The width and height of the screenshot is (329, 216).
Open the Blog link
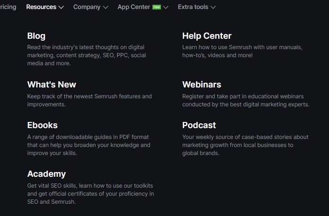click(36, 36)
